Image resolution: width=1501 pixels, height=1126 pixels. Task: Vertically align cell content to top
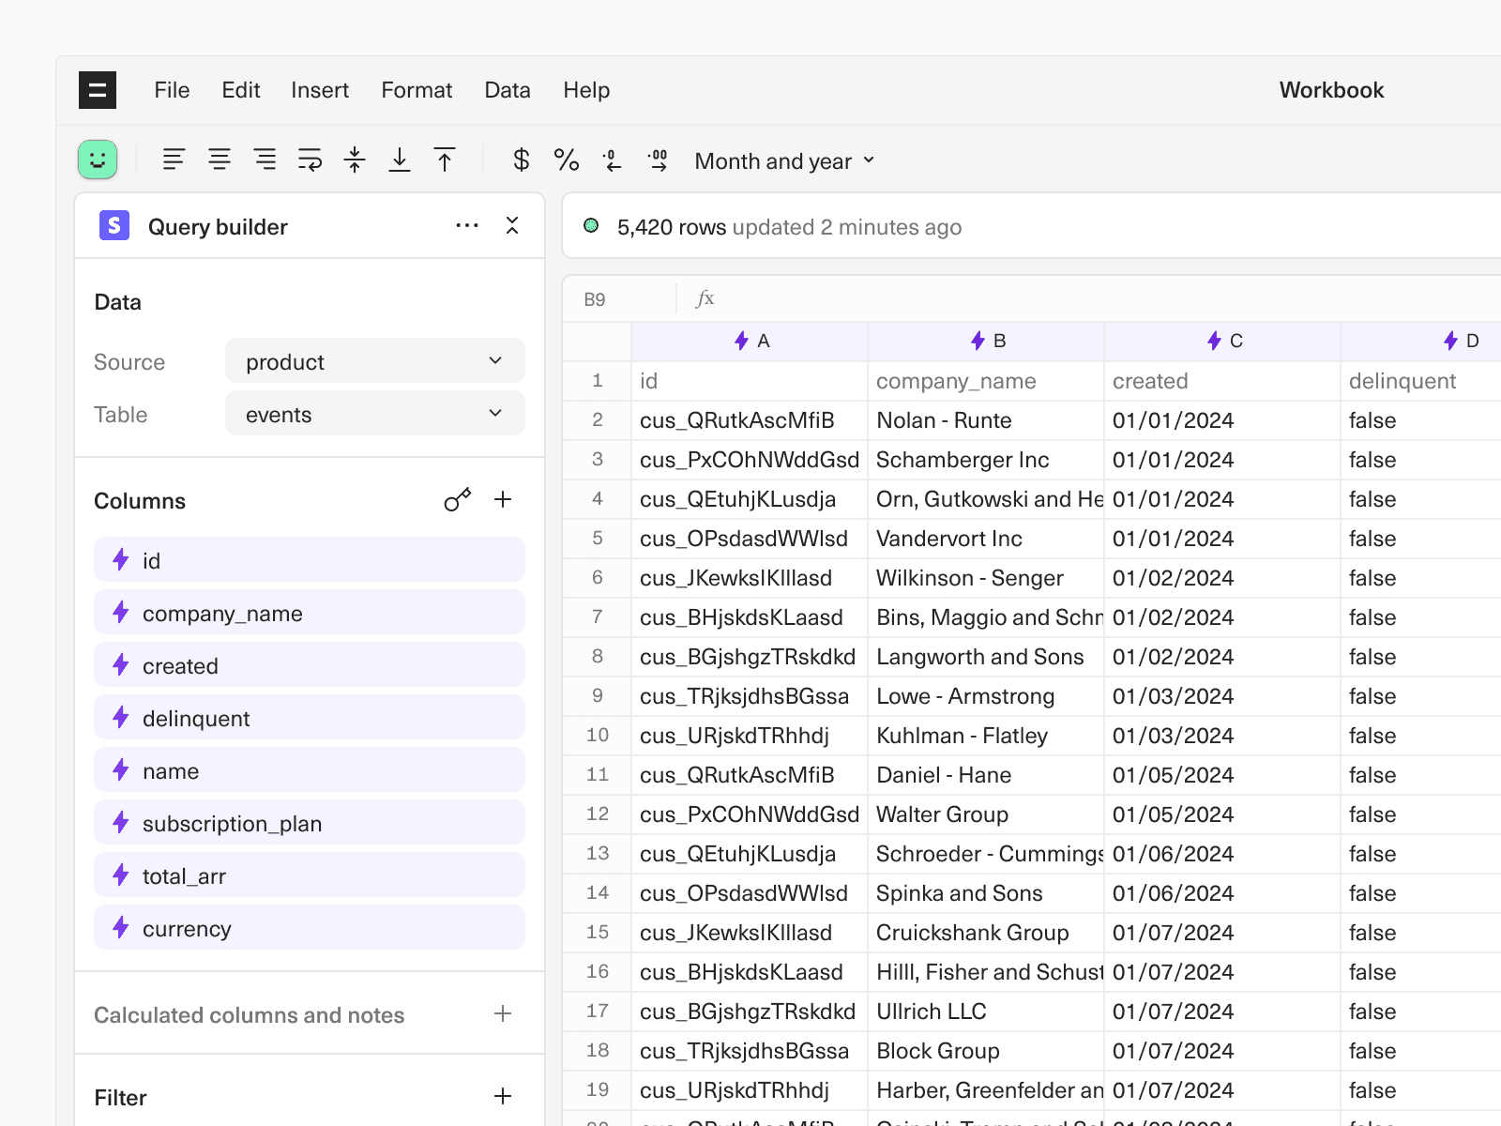point(445,160)
